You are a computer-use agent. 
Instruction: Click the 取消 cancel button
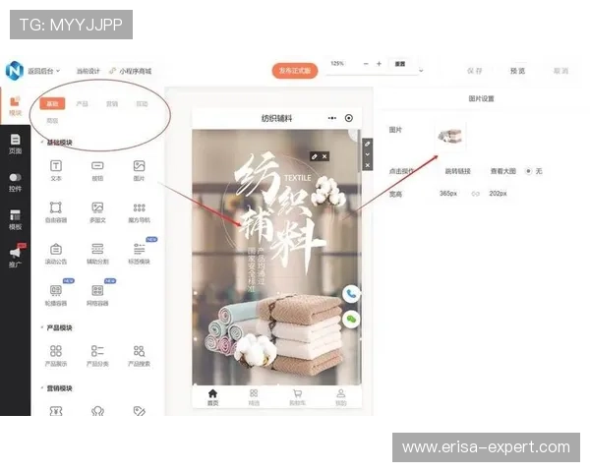pos(560,71)
